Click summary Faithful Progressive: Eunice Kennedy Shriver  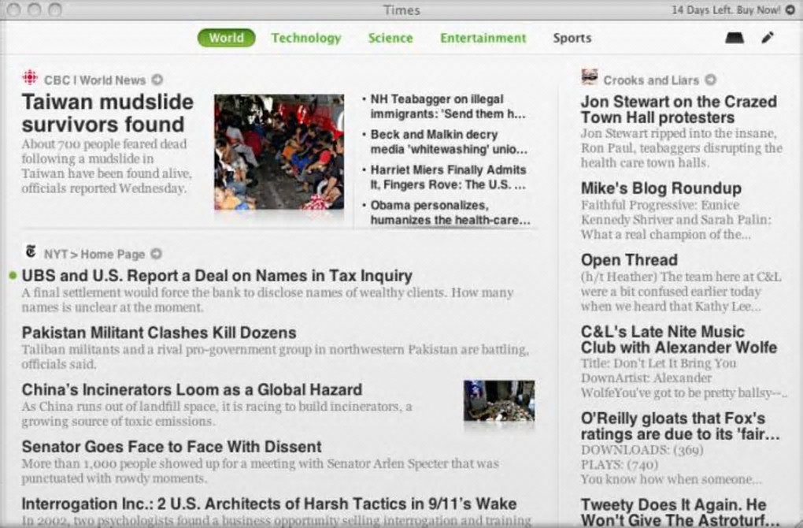(x=676, y=220)
